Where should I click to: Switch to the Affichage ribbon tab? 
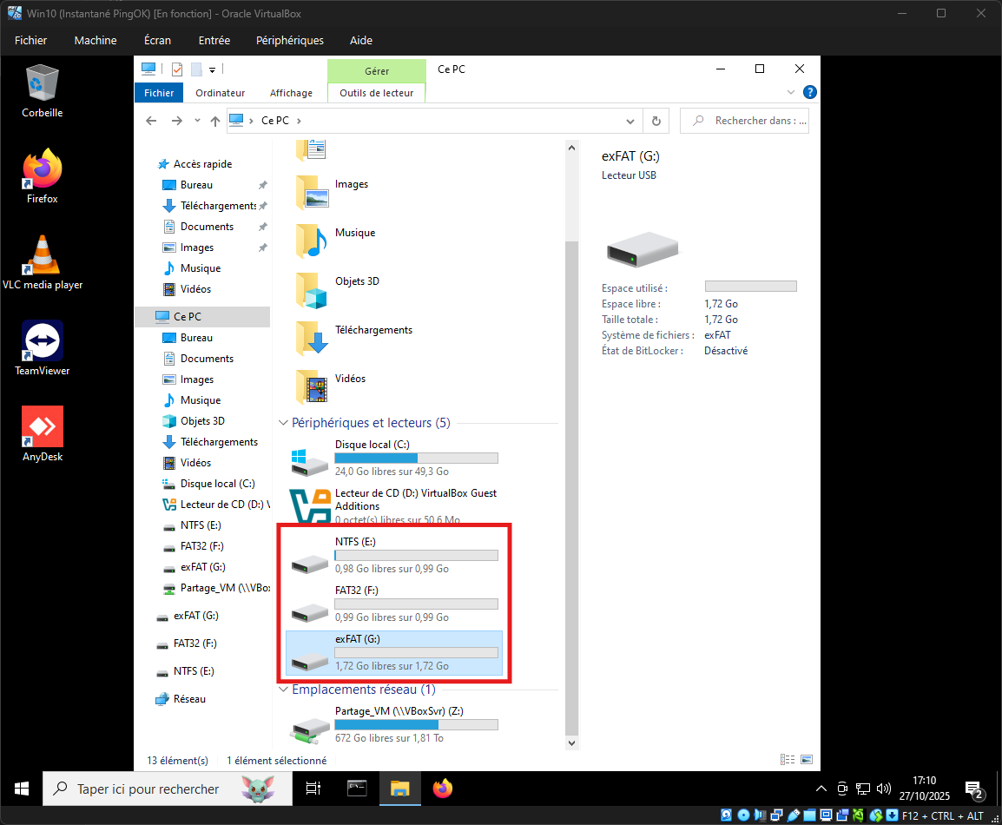click(291, 93)
